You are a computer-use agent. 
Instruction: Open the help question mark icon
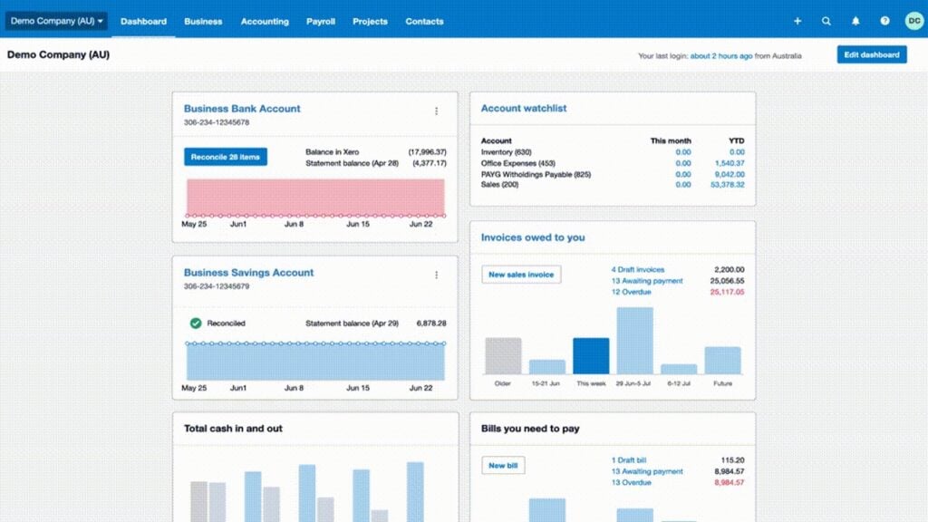[884, 21]
